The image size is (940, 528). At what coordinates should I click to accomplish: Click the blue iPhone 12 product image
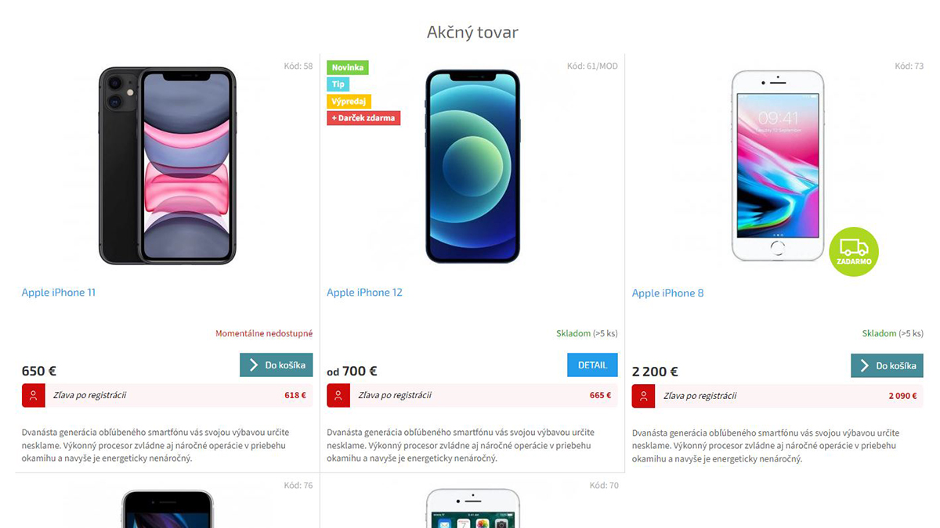click(472, 166)
